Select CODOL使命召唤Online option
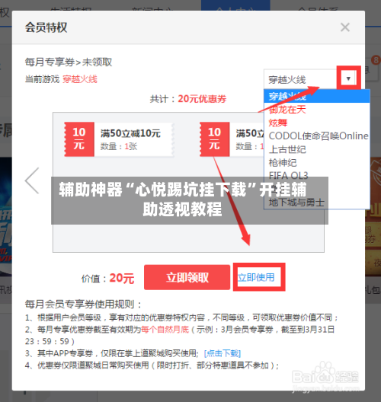The image size is (381, 402). (x=316, y=136)
